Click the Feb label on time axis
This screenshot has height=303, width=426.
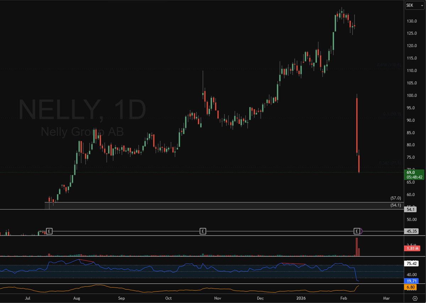tap(344, 298)
